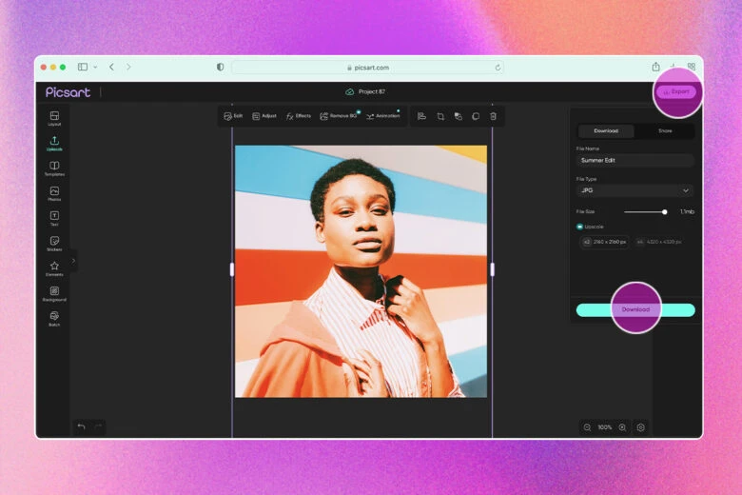Open the fx Effects tool
Screen dimensions: 742x495
pos(298,116)
